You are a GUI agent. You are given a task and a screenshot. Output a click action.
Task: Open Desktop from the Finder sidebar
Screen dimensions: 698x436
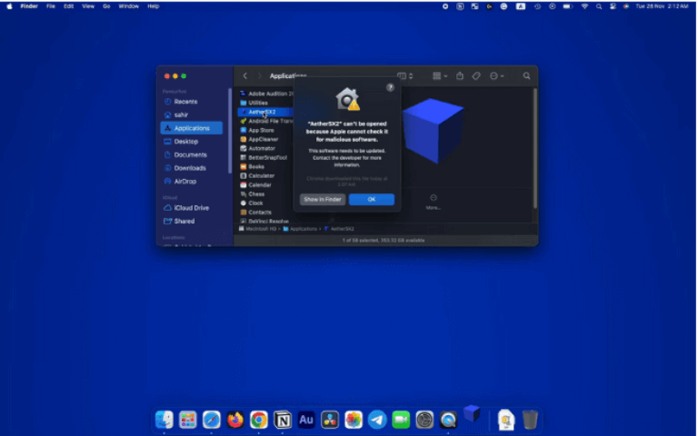point(185,142)
